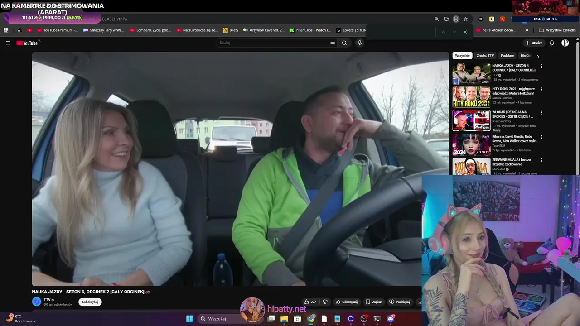Open HITY ROKU 2021 video thumbnail

pyautogui.click(x=471, y=97)
